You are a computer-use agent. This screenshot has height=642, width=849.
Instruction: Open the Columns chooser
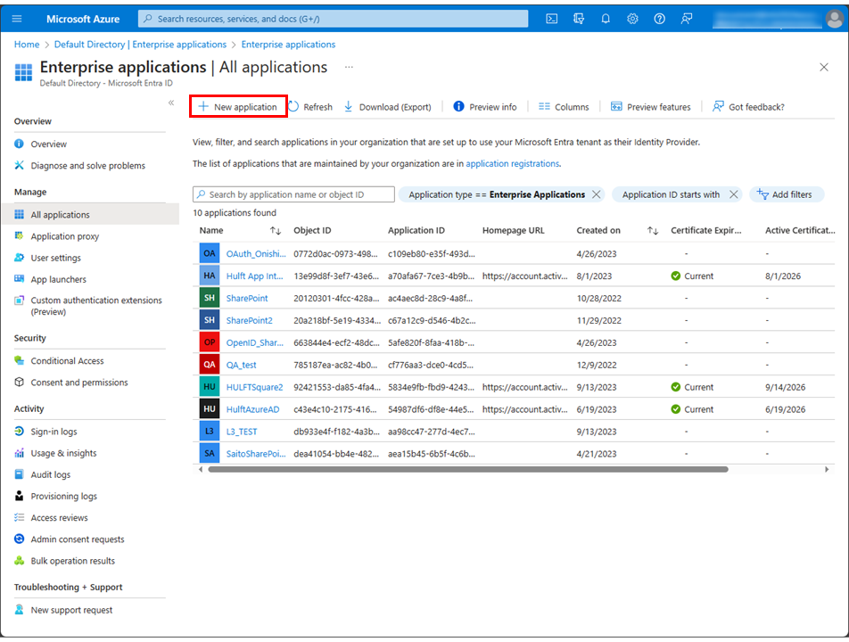pyautogui.click(x=564, y=107)
